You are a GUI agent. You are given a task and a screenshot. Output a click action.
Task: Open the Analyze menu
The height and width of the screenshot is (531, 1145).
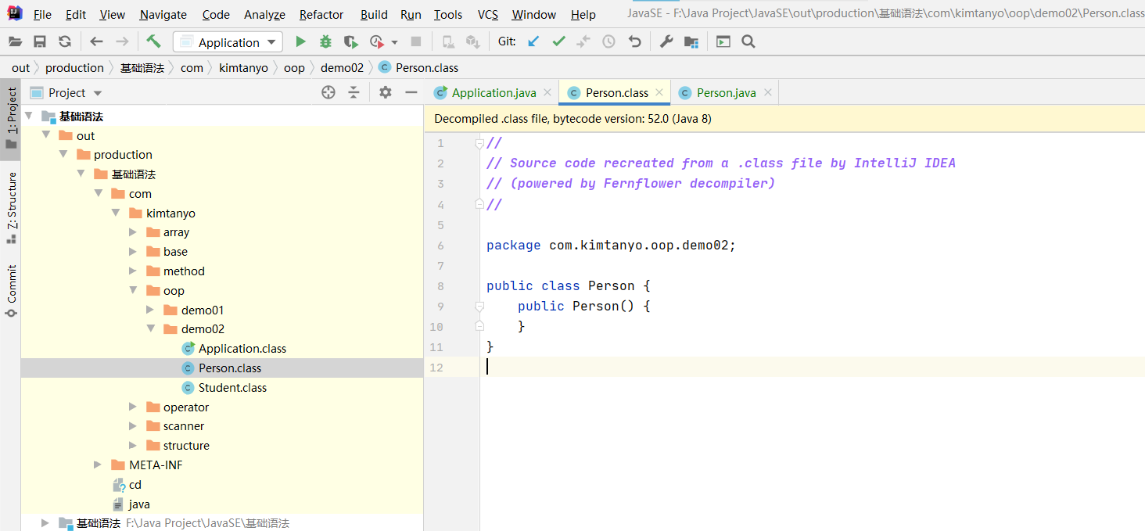[264, 14]
